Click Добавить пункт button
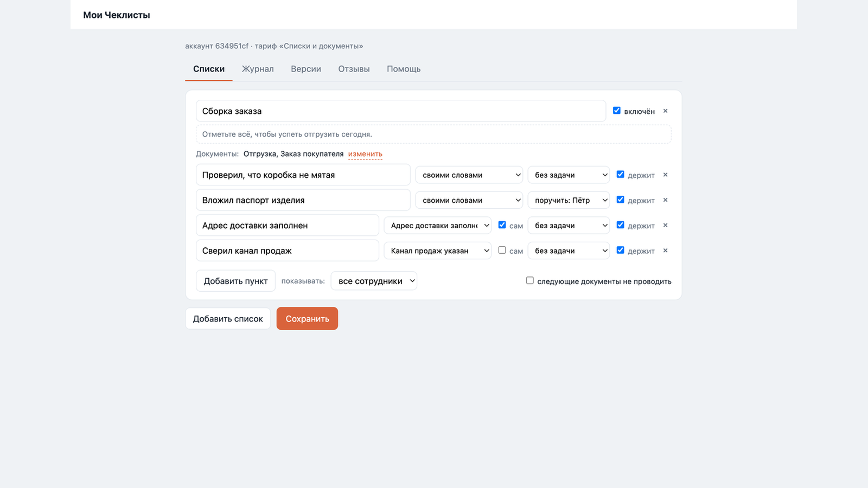Image resolution: width=868 pixels, height=488 pixels. (235, 281)
